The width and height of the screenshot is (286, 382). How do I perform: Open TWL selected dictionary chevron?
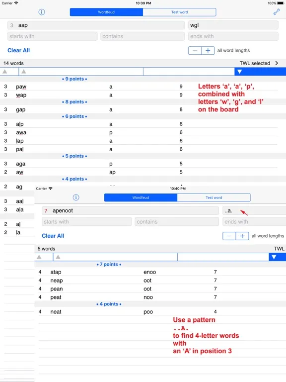pyautogui.click(x=277, y=63)
